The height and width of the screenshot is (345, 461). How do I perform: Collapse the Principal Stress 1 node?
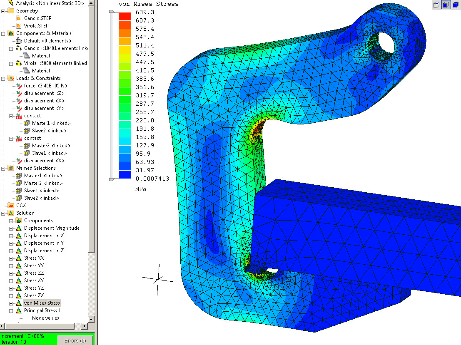click(x=11, y=311)
